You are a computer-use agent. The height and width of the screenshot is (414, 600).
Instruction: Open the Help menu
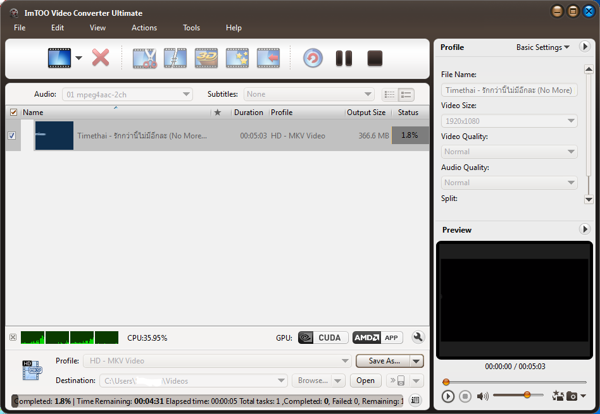point(234,28)
